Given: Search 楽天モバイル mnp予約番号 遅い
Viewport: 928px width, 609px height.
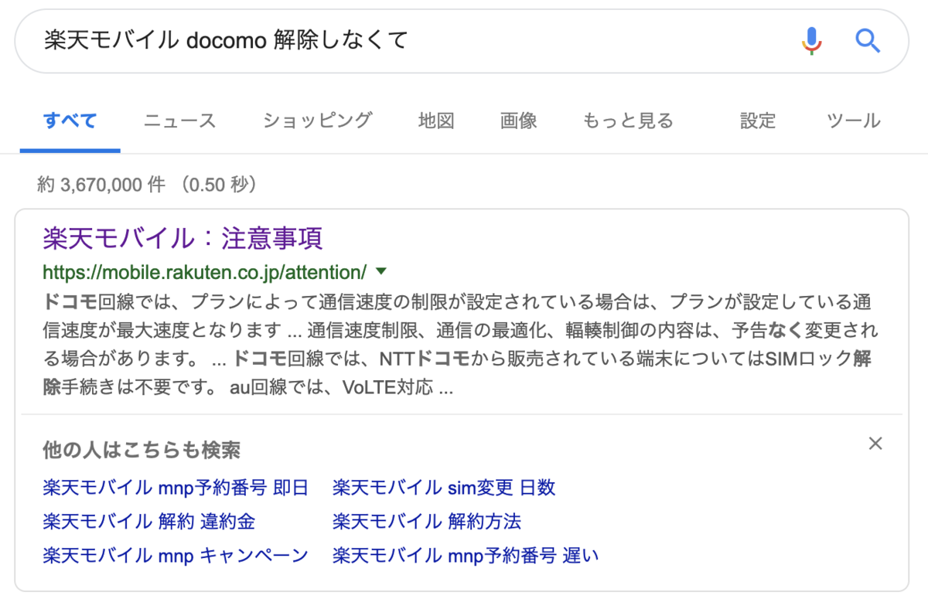Looking at the screenshot, I should [466, 556].
